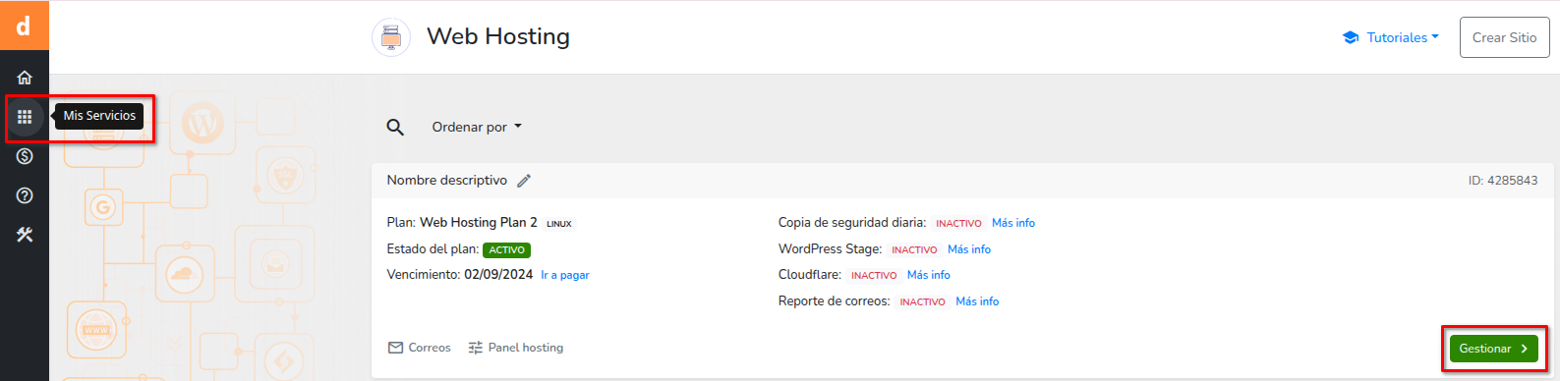This screenshot has height=381, width=1560.
Task: Click the 'Web Hosting Plan 2' text
Action: click(x=479, y=223)
